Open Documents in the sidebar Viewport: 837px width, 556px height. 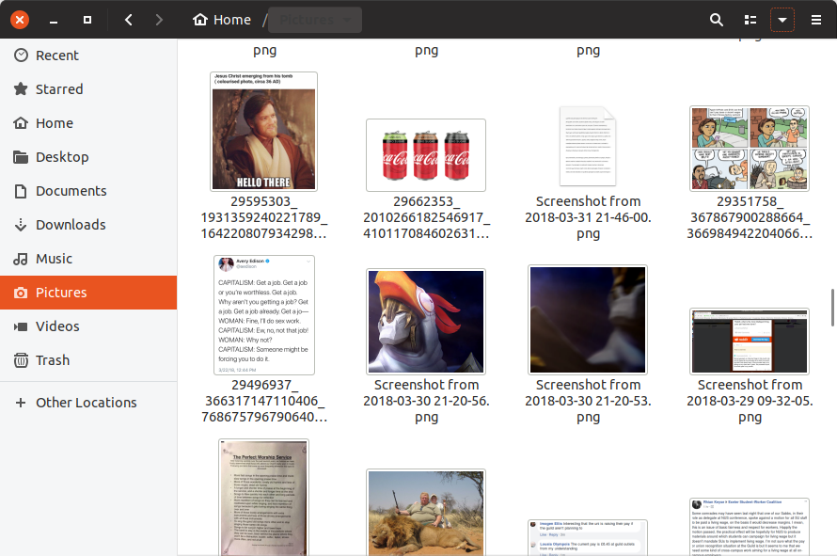tap(88, 191)
